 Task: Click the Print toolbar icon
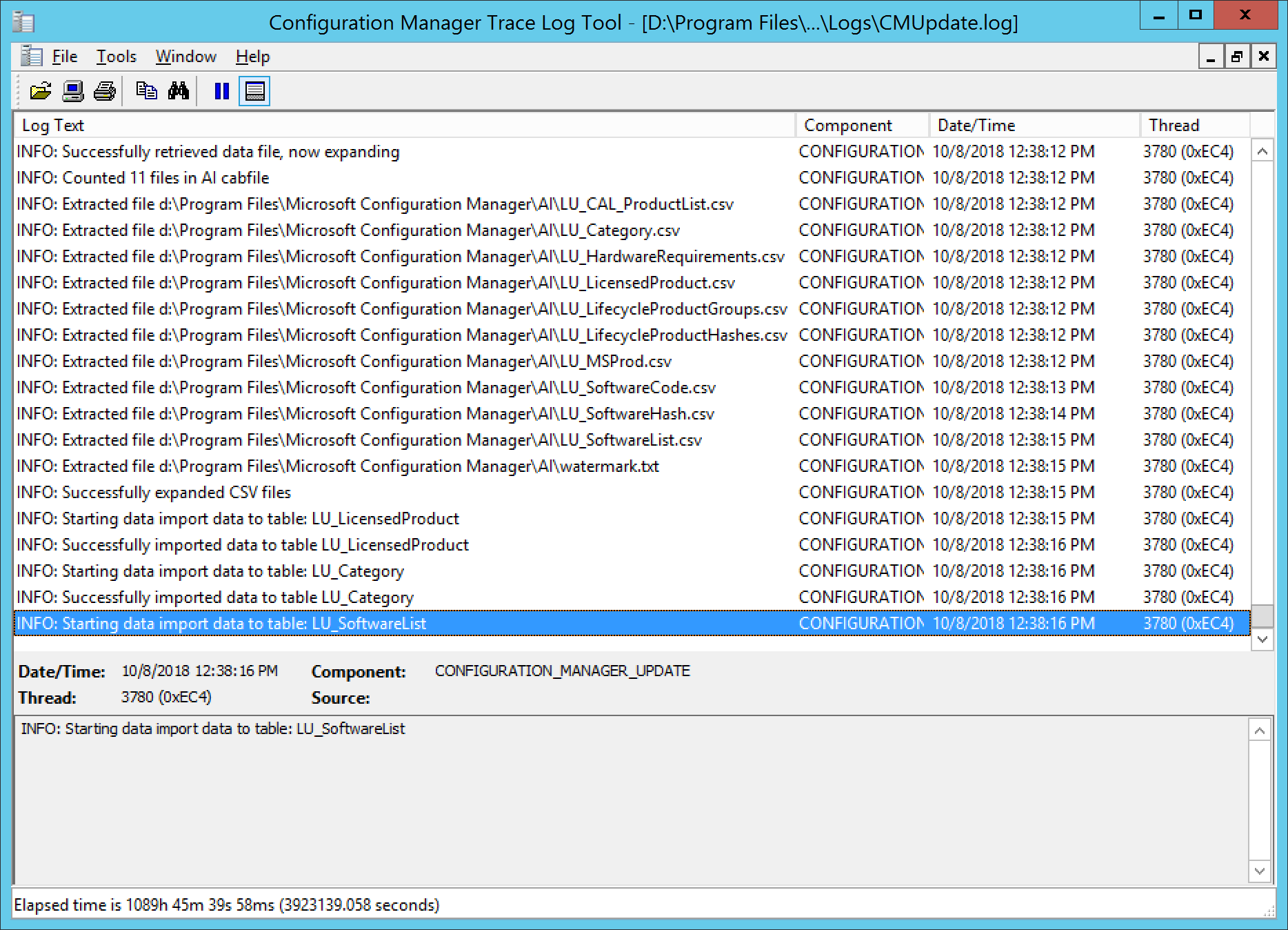[105, 91]
